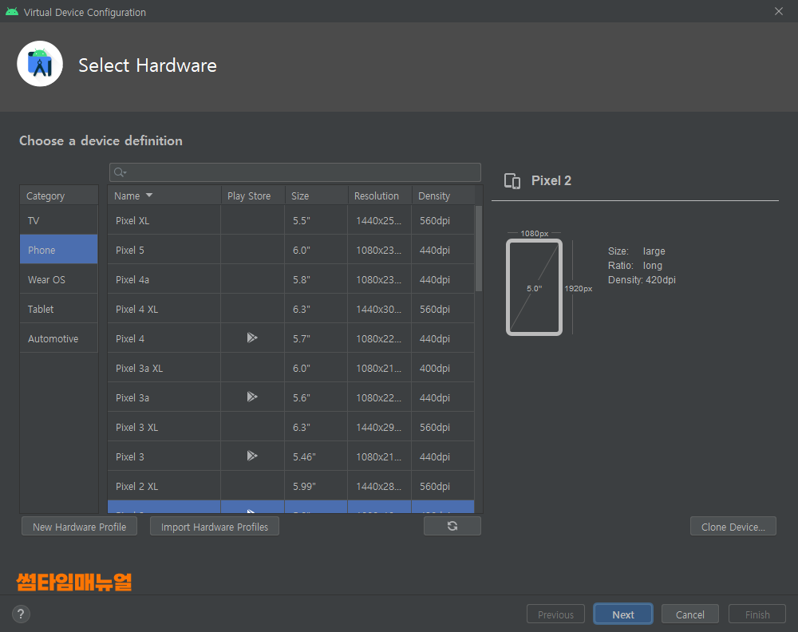This screenshot has height=632, width=798.
Task: Click Import Hardware Profiles button
Action: [214, 527]
